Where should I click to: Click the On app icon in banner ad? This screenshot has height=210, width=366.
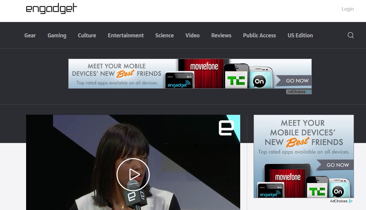point(260,81)
